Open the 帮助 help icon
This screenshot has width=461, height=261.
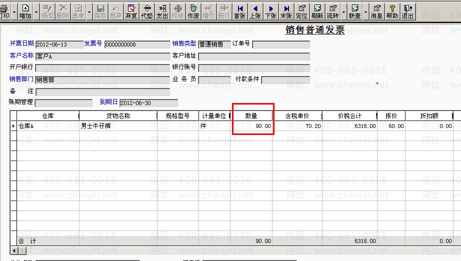(x=392, y=11)
